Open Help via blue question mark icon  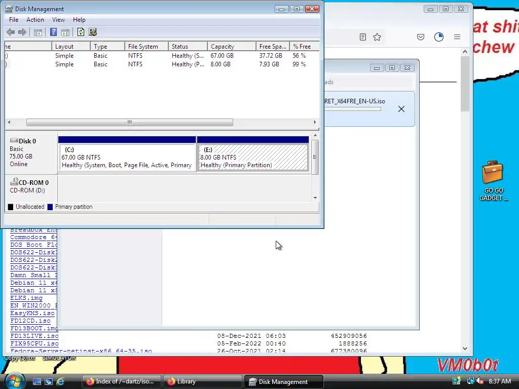pyautogui.click(x=53, y=32)
